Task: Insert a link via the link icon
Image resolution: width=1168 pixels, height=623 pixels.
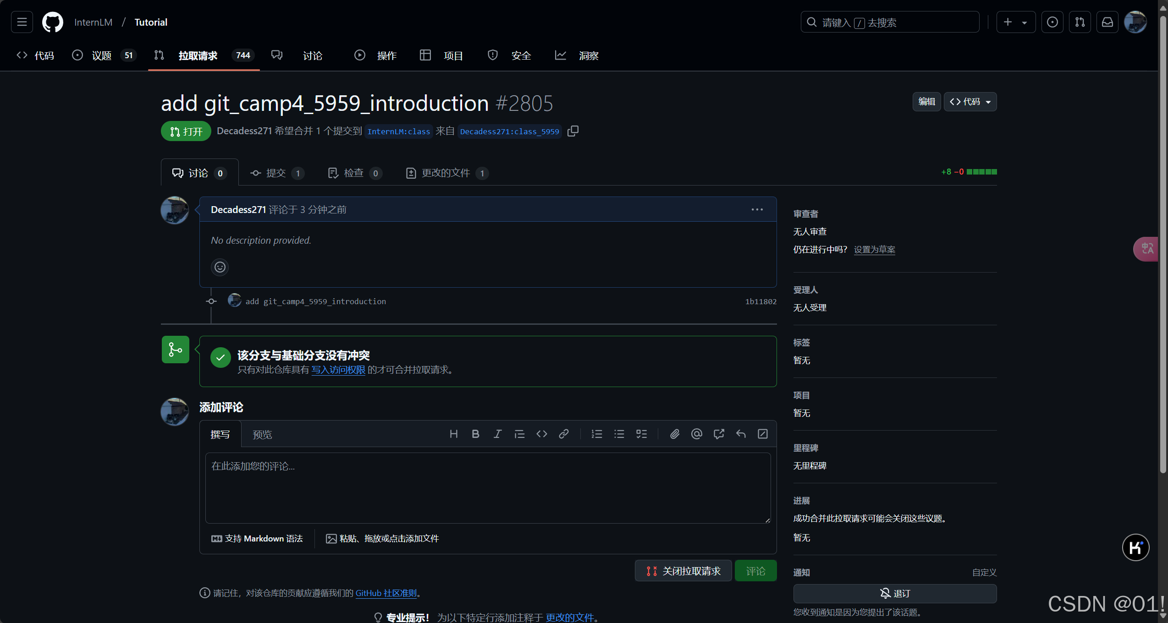Action: tap(564, 434)
